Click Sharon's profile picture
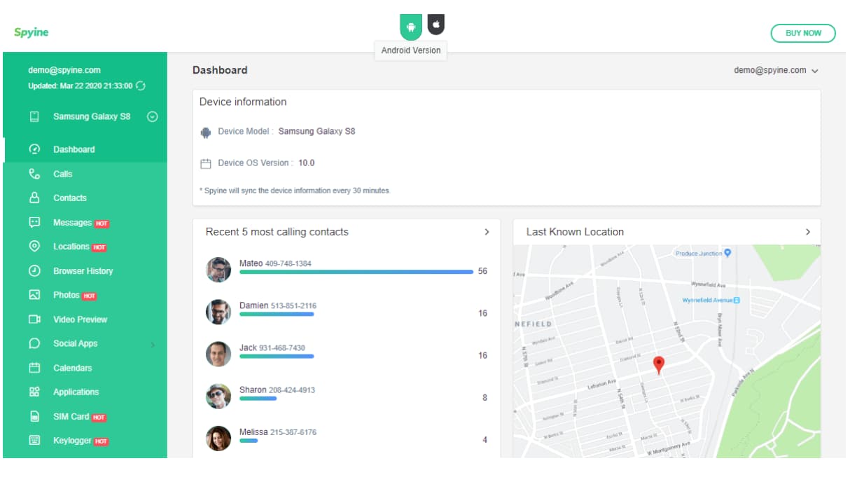This screenshot has height=482, width=857. click(218, 396)
